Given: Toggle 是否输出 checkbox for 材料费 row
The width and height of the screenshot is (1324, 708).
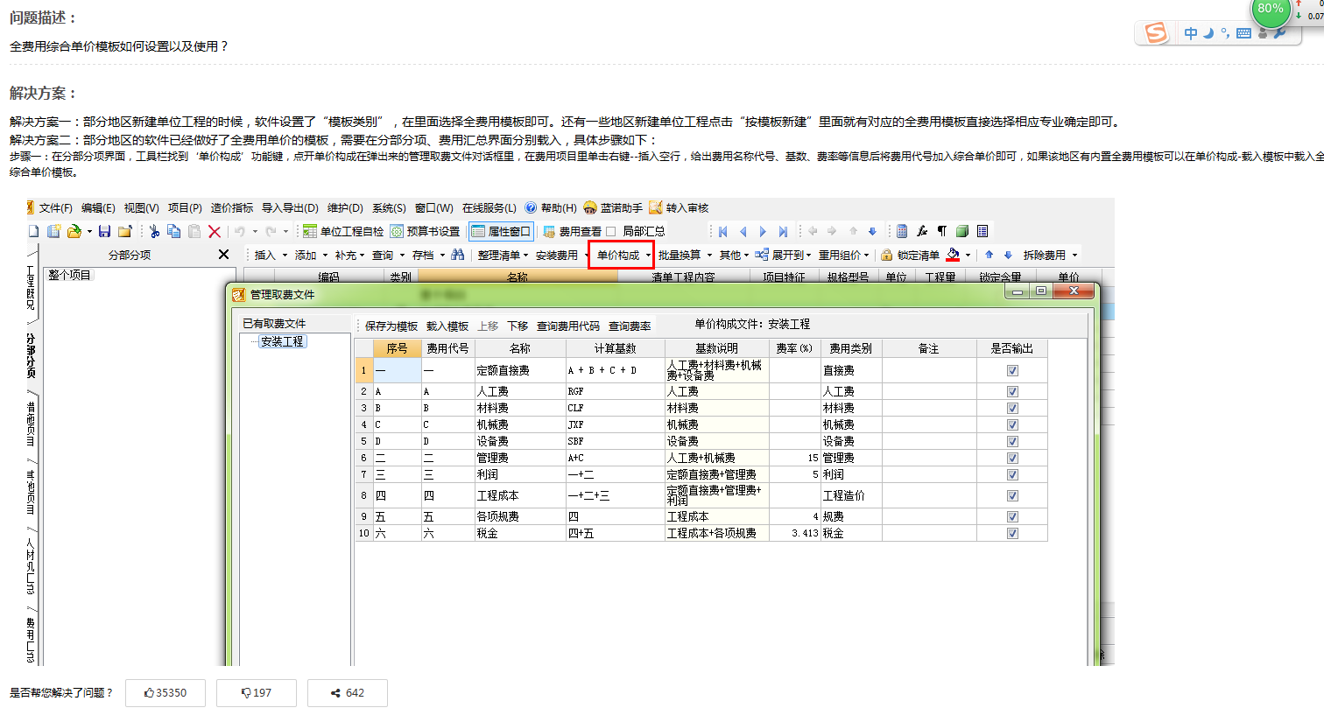Looking at the screenshot, I should point(1012,409).
